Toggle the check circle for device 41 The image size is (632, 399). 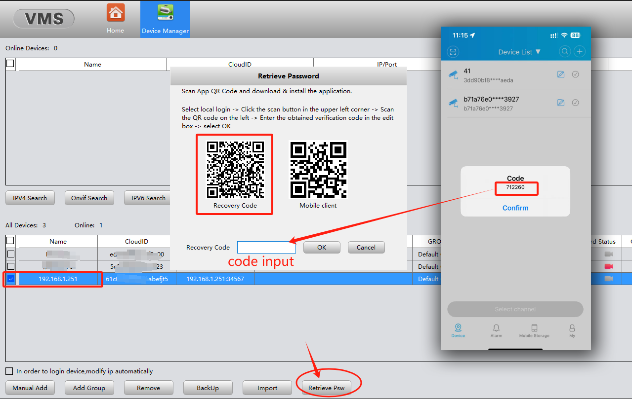tap(575, 74)
